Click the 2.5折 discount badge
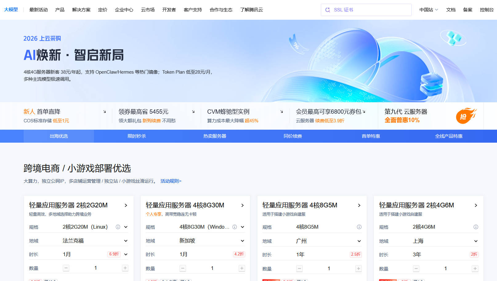Viewport: 497px width, 281px height. tap(356, 255)
